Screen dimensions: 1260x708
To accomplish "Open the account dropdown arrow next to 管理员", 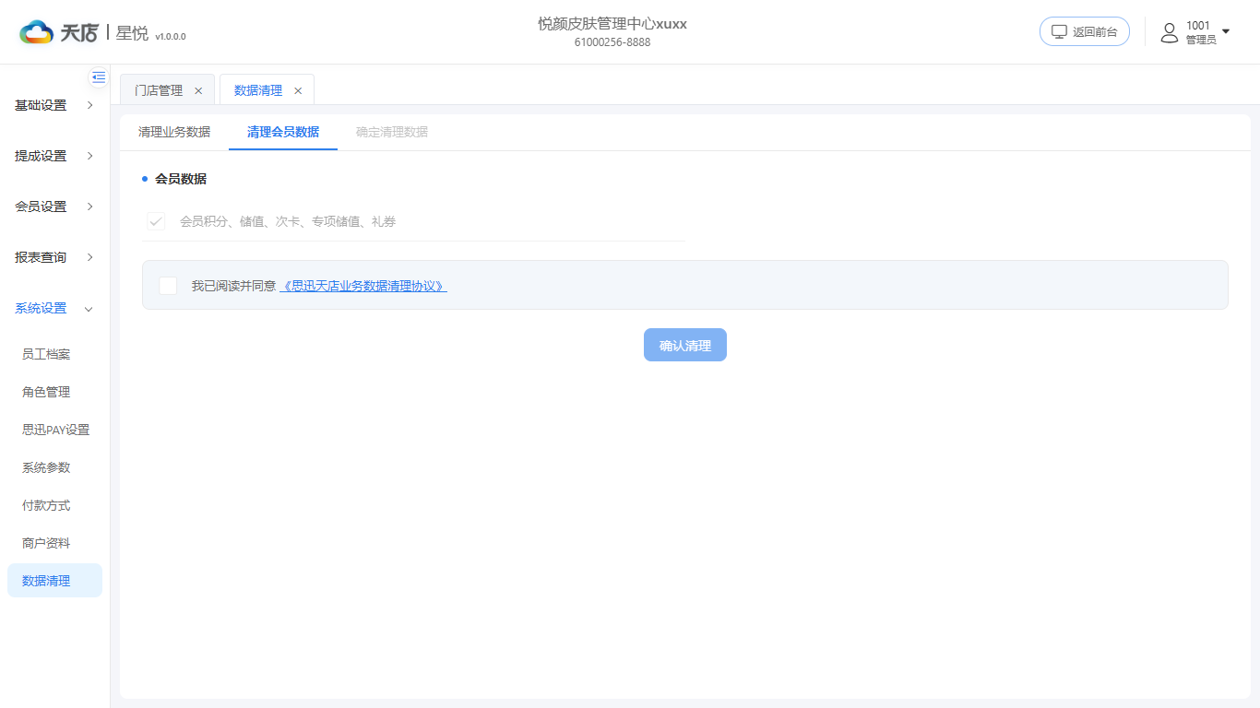I will tap(1226, 31).
